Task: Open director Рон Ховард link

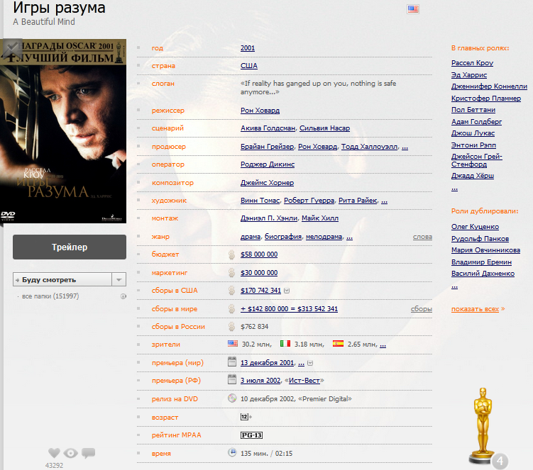Action: pos(260,111)
